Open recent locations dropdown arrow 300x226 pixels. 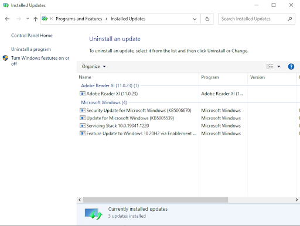[x=28, y=19]
